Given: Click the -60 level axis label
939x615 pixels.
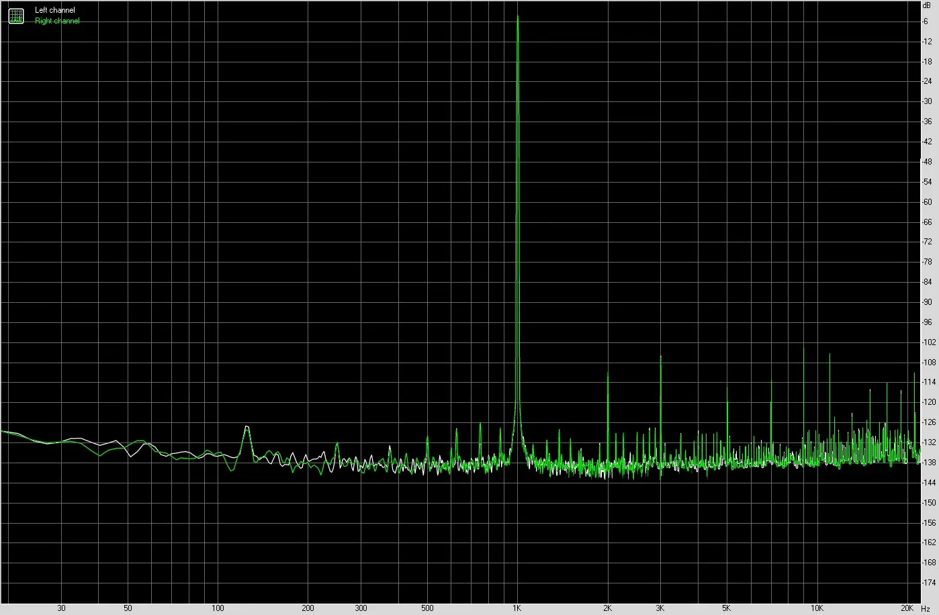Looking at the screenshot, I should 927,202.
